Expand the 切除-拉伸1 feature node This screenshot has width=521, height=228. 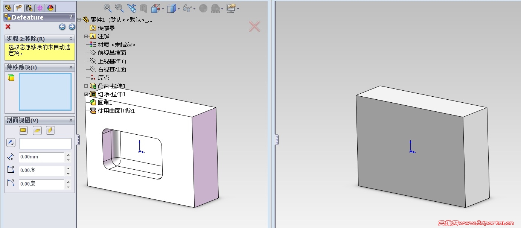(x=86, y=94)
